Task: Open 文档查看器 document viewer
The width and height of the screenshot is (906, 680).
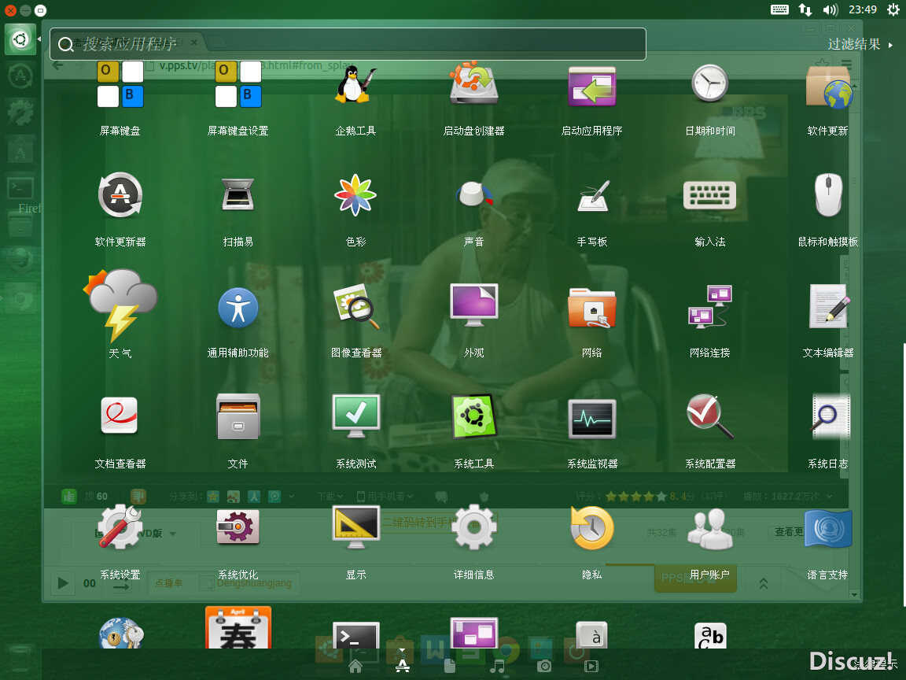Action: click(119, 416)
